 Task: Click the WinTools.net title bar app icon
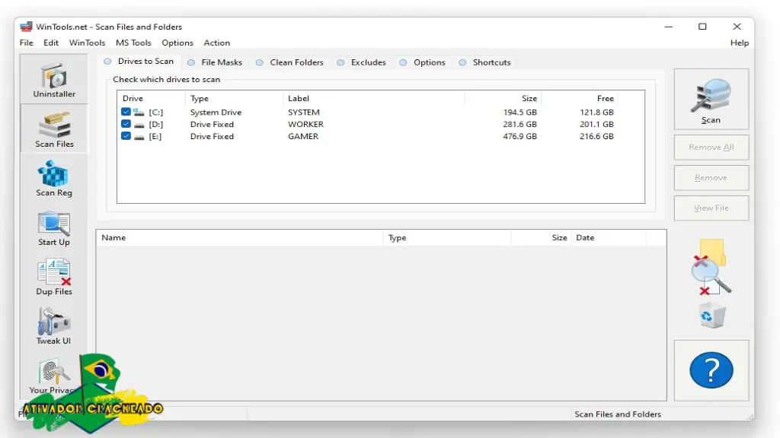[26, 27]
